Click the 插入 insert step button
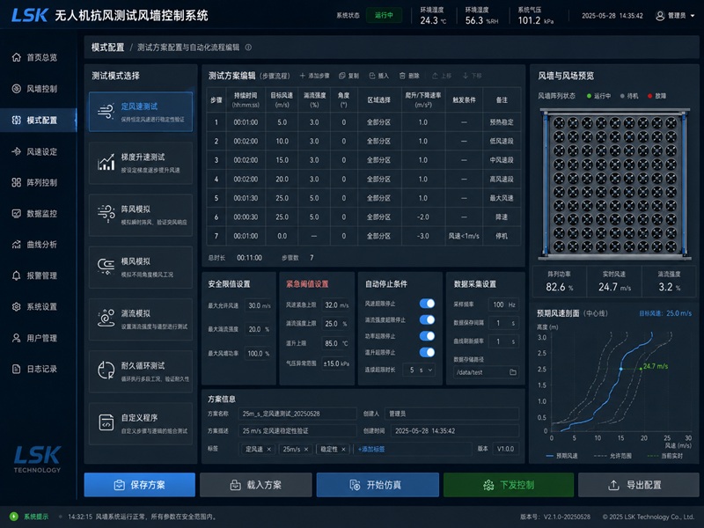 click(379, 76)
